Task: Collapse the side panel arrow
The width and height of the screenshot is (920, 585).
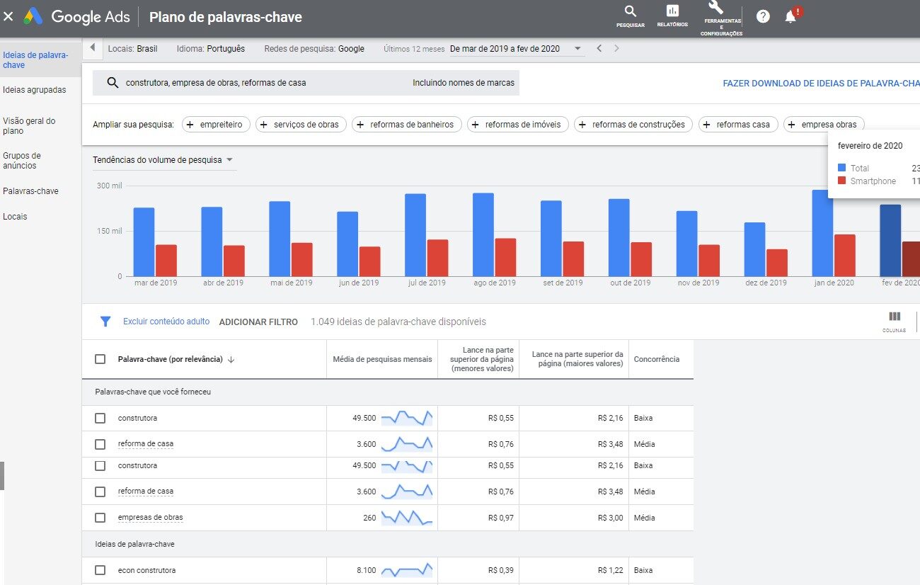Action: (92, 48)
